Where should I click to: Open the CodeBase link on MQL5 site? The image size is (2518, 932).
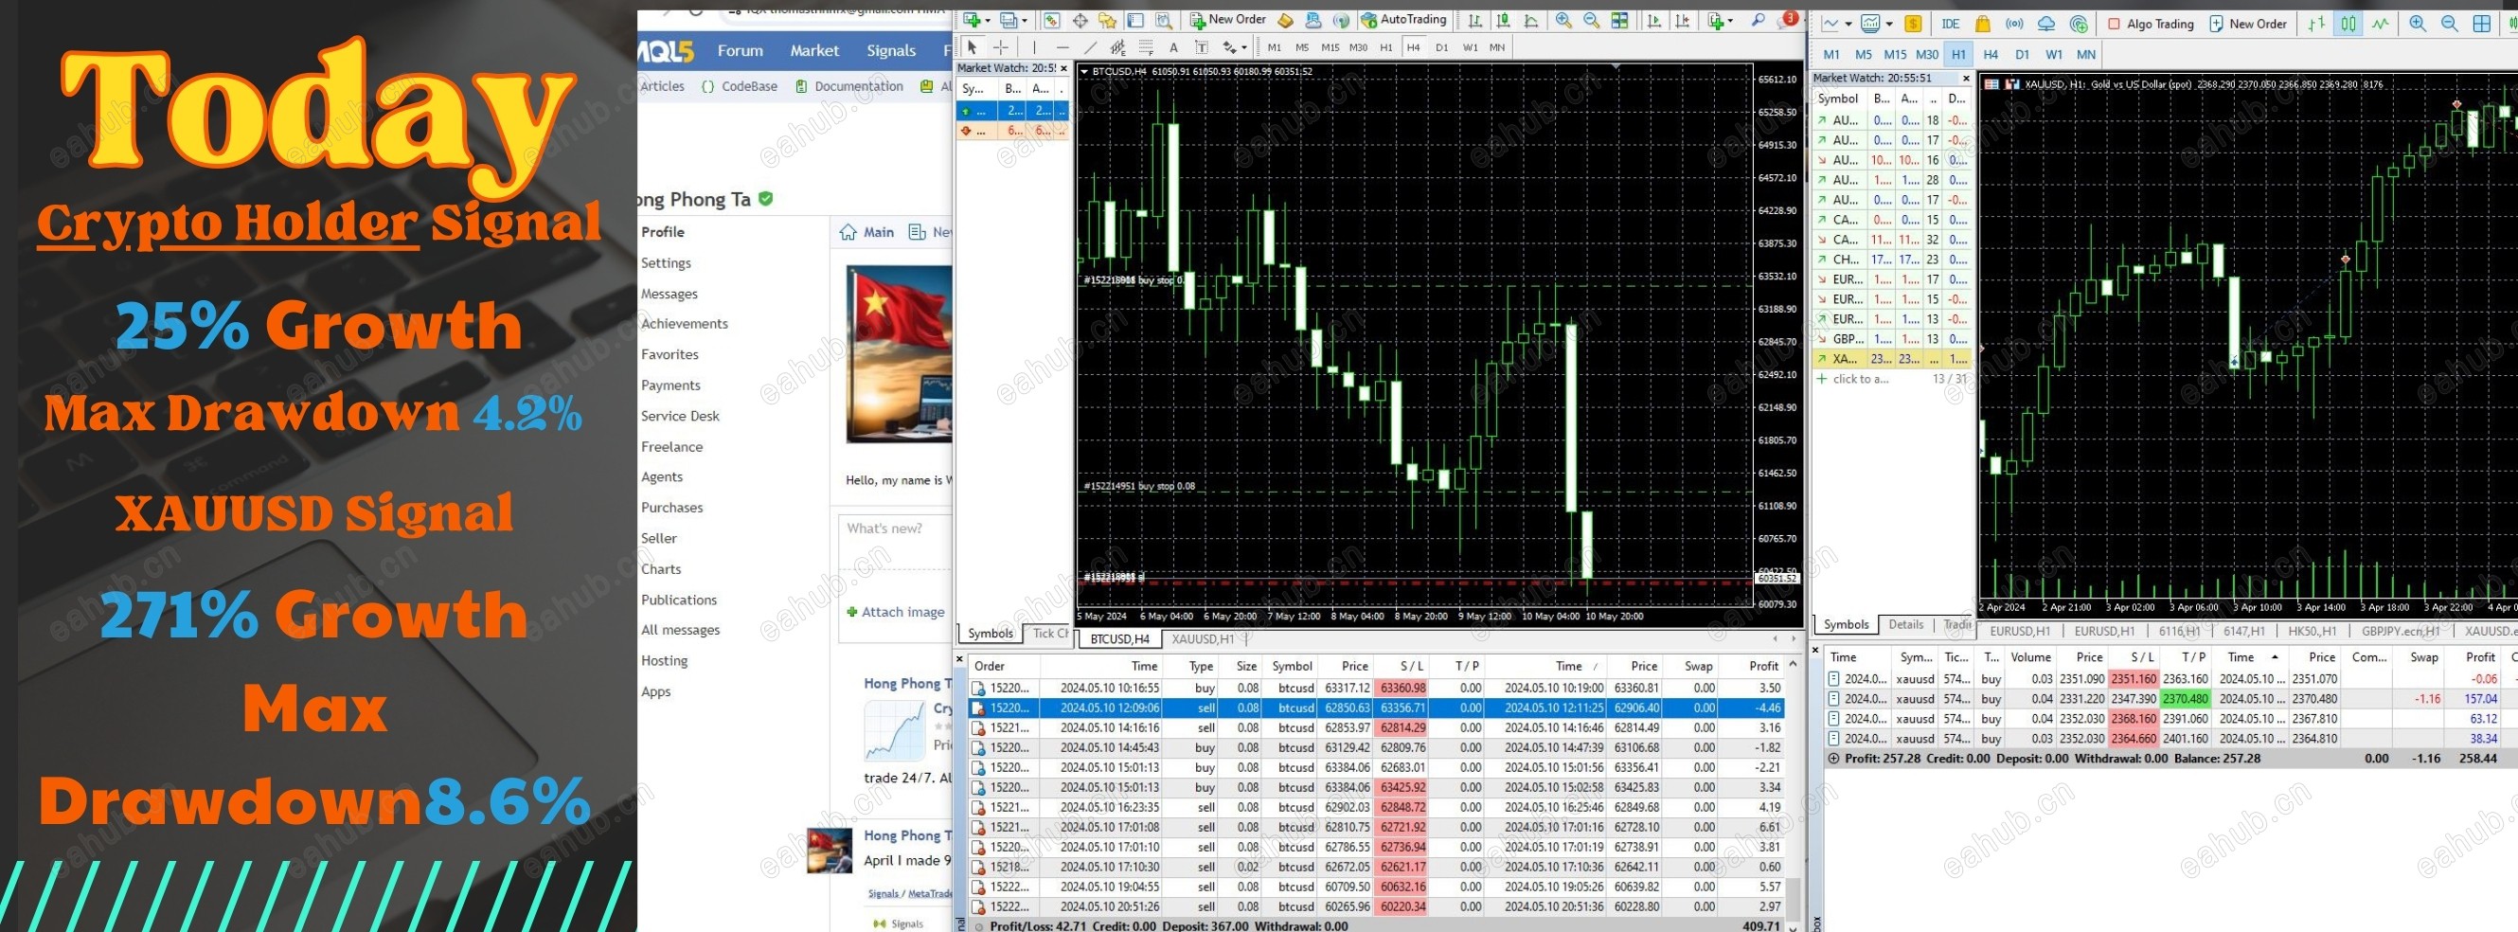pyautogui.click(x=740, y=86)
